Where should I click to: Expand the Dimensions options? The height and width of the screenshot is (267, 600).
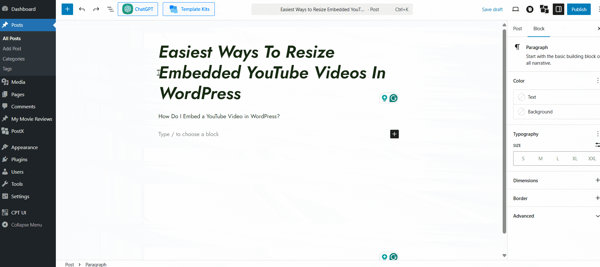597,180
